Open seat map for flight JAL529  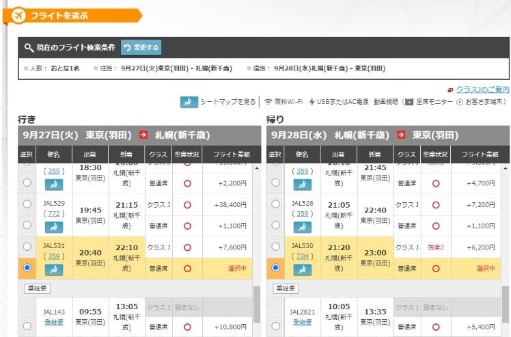54,227
